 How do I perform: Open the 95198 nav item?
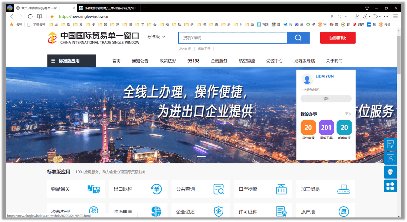[x=193, y=61]
